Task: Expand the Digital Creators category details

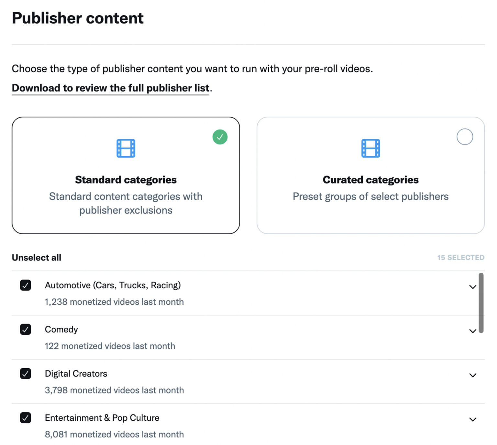Action: (472, 375)
